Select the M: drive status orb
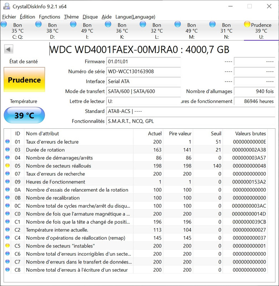 [x=177, y=24]
